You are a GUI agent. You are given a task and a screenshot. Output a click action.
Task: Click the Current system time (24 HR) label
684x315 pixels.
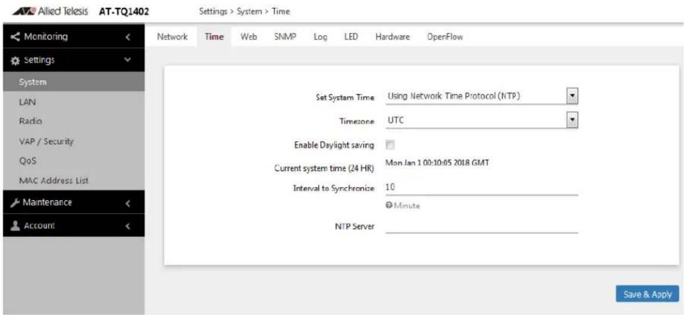pyautogui.click(x=324, y=169)
